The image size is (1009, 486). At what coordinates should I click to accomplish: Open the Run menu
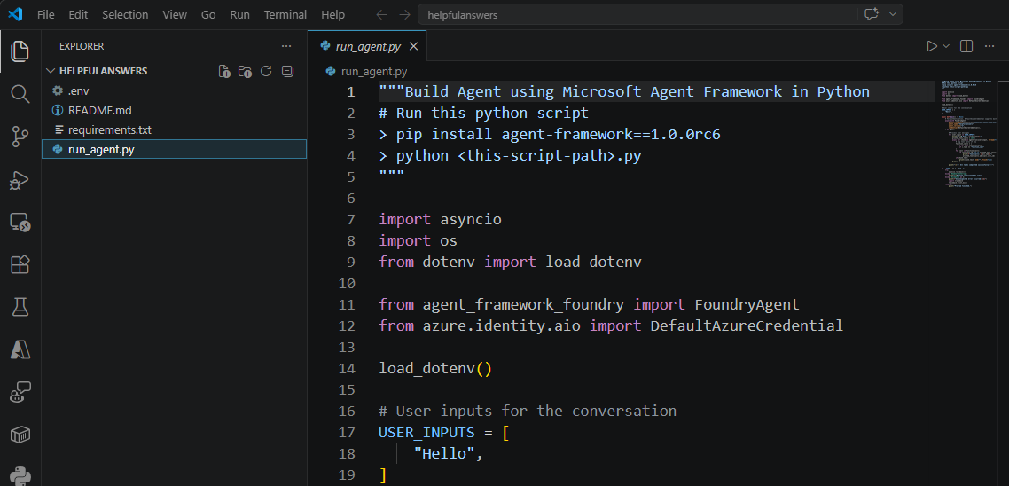pyautogui.click(x=240, y=15)
